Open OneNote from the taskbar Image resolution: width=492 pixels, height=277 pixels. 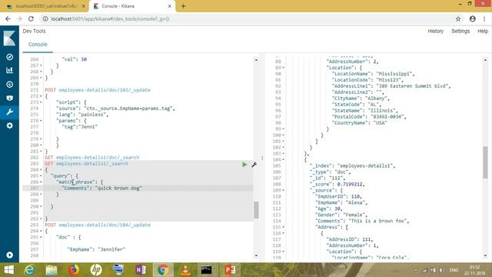click(x=141, y=270)
